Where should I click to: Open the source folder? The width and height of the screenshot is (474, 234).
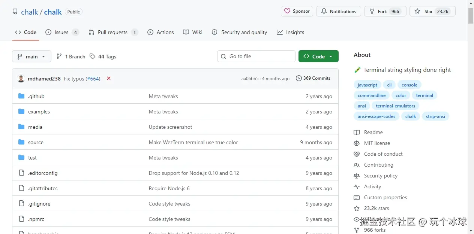(36, 142)
